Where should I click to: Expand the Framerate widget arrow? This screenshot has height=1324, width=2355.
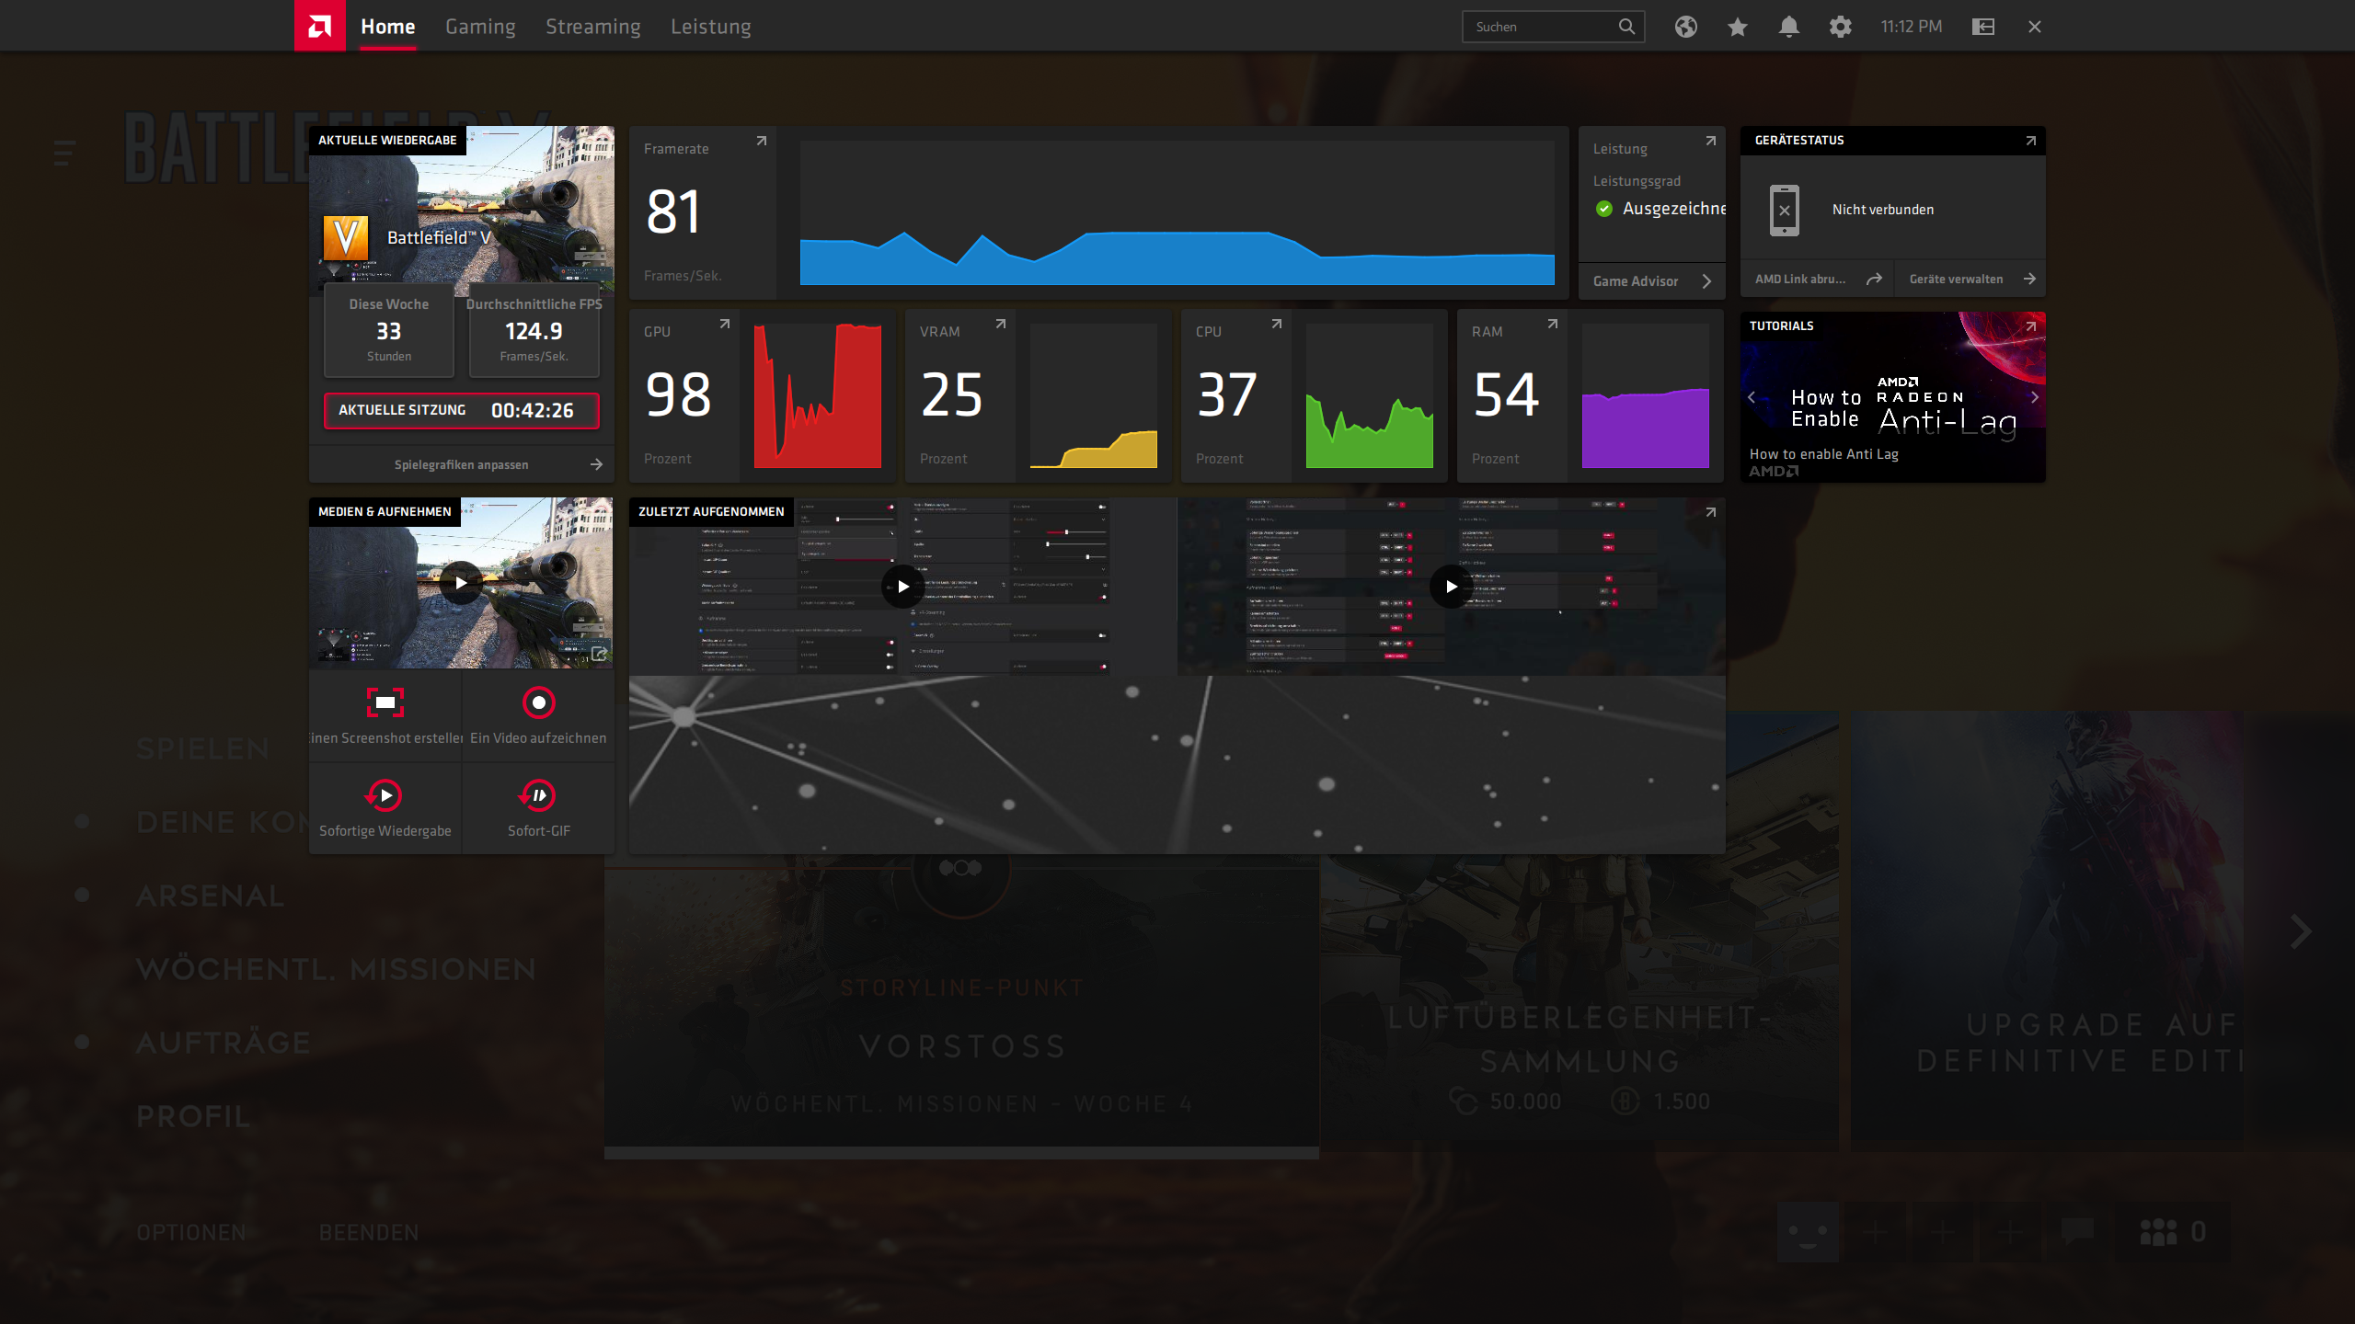tap(761, 141)
